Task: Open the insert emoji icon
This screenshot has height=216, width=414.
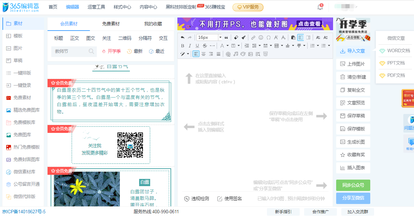Action: coord(261,37)
